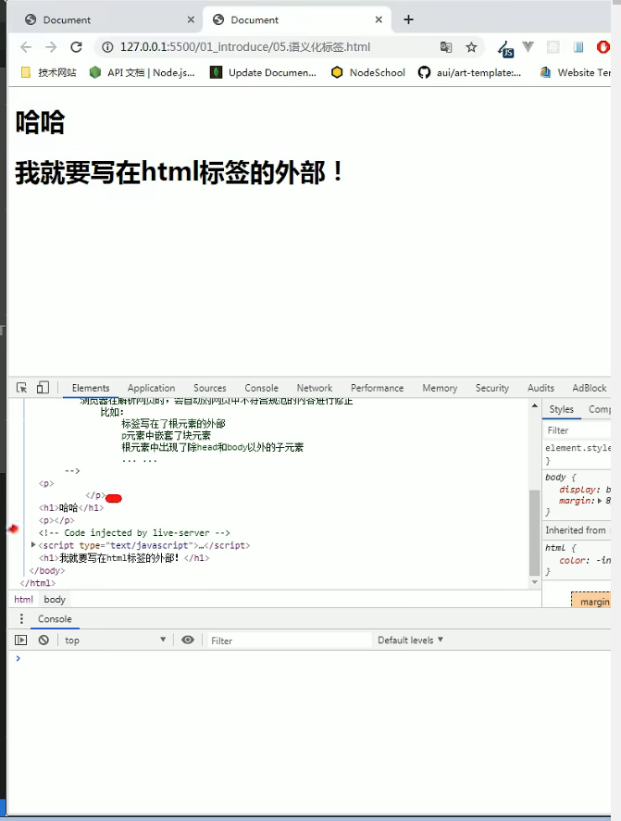Switch to the Sources panel

click(x=209, y=388)
